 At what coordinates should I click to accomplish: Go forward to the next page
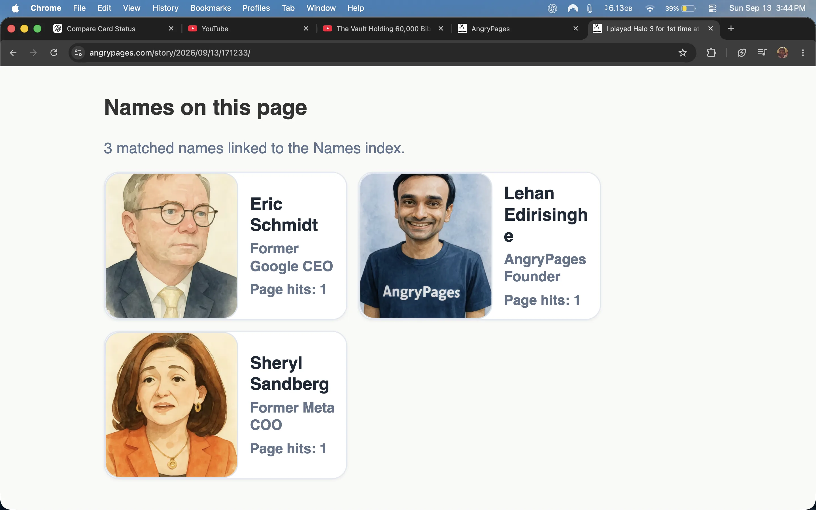pos(33,53)
